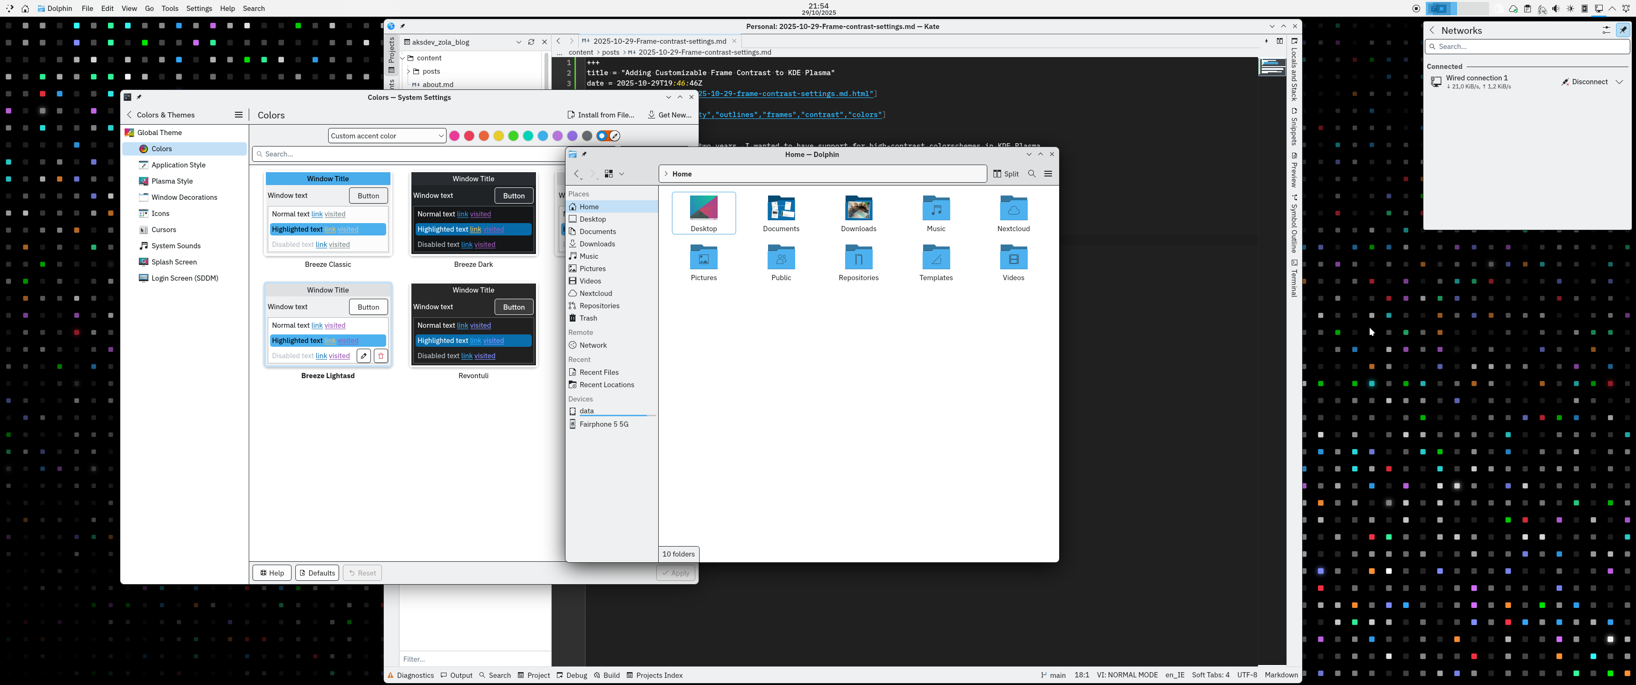Open Dolphin's search magnifier icon
The height and width of the screenshot is (685, 1636).
pyautogui.click(x=1032, y=174)
